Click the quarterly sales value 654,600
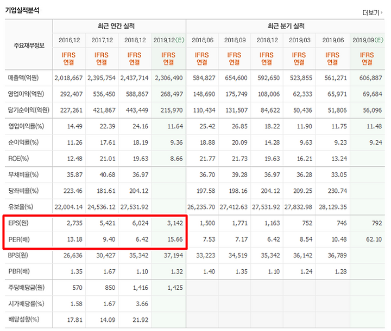The width and height of the screenshot is (391, 331). click(236, 78)
